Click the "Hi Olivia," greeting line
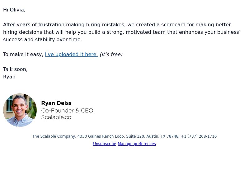Screen dimensions: 249x186 click(14, 10)
